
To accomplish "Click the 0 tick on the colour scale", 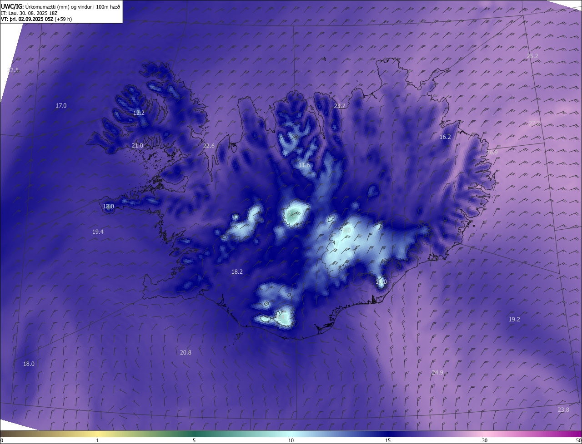I will click(x=2, y=440).
